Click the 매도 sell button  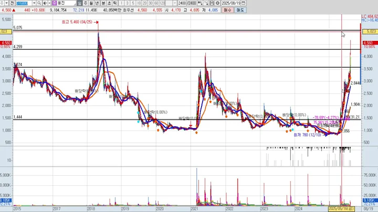tap(240, 10)
